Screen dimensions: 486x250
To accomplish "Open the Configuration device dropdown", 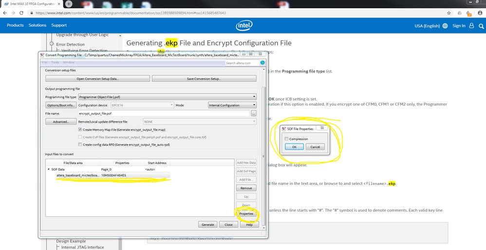I will (x=142, y=105).
